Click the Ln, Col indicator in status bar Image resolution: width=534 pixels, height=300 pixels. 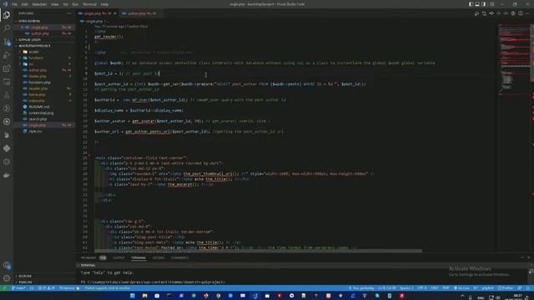coord(387,288)
